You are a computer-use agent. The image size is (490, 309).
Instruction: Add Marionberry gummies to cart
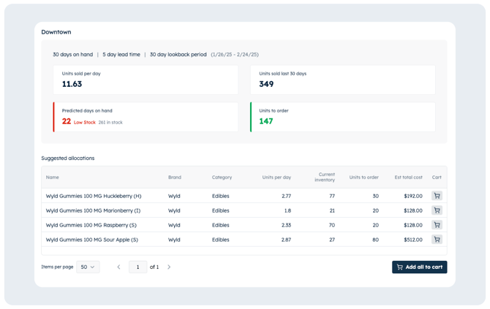click(x=437, y=210)
